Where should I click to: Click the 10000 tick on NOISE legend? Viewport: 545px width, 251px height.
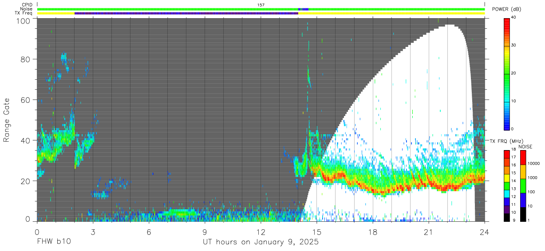[534, 163]
